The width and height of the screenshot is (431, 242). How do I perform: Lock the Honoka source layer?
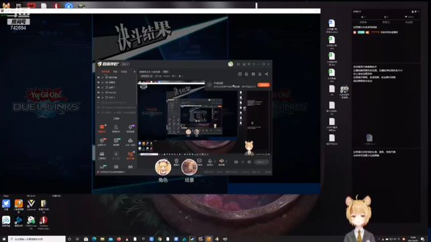click(102, 93)
